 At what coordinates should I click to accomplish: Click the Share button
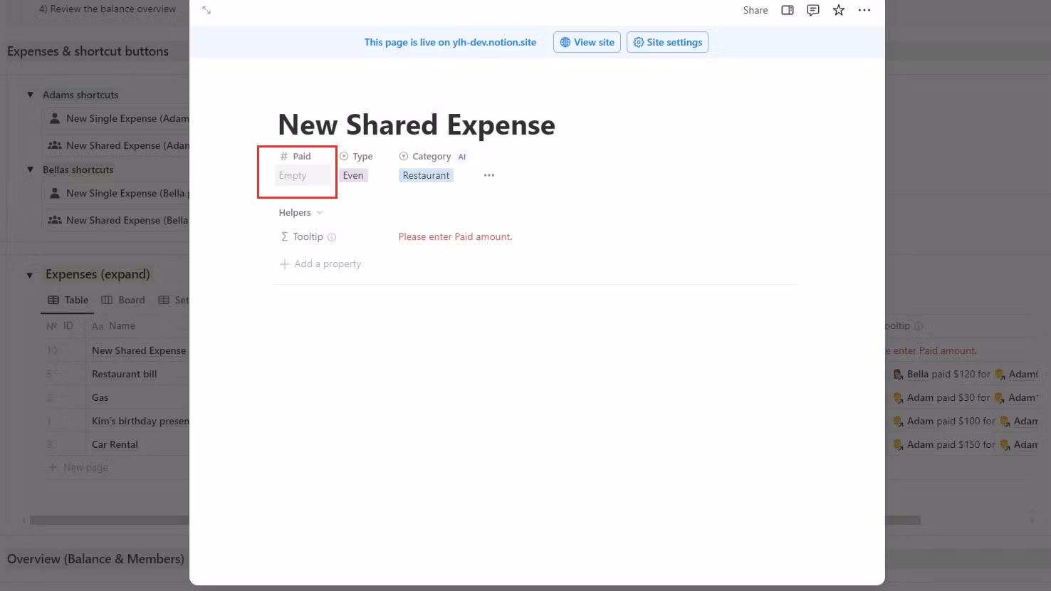755,10
